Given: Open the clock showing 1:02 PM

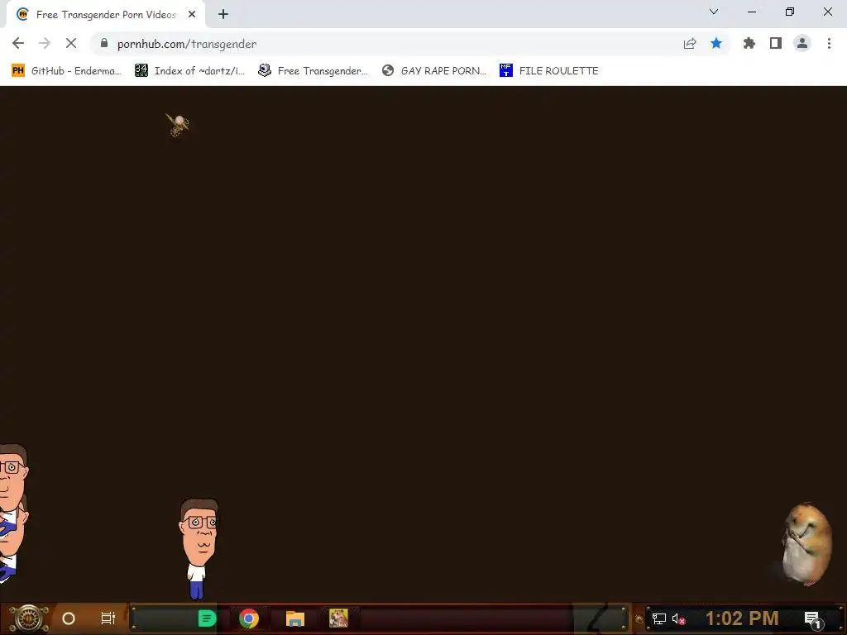Looking at the screenshot, I should tap(742, 618).
